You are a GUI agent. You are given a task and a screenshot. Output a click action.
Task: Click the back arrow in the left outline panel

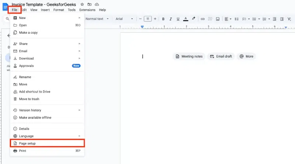coord(8,36)
